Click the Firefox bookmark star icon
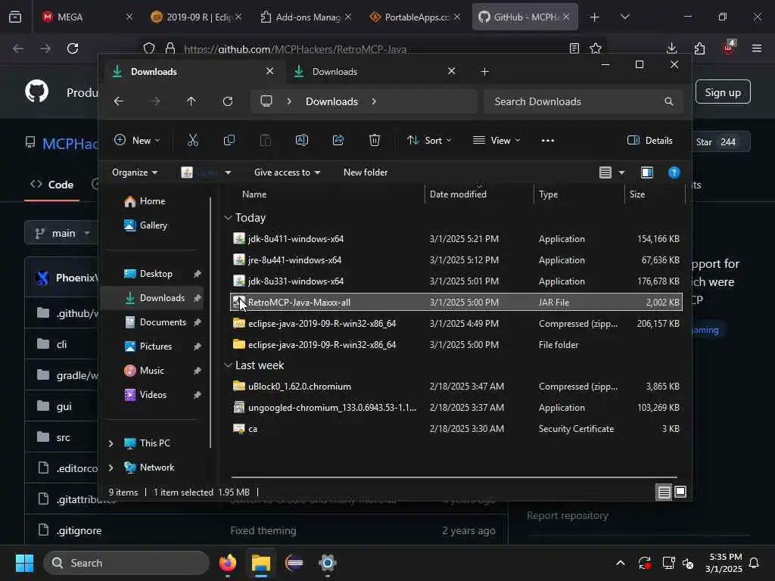This screenshot has width=775, height=581. (596, 48)
